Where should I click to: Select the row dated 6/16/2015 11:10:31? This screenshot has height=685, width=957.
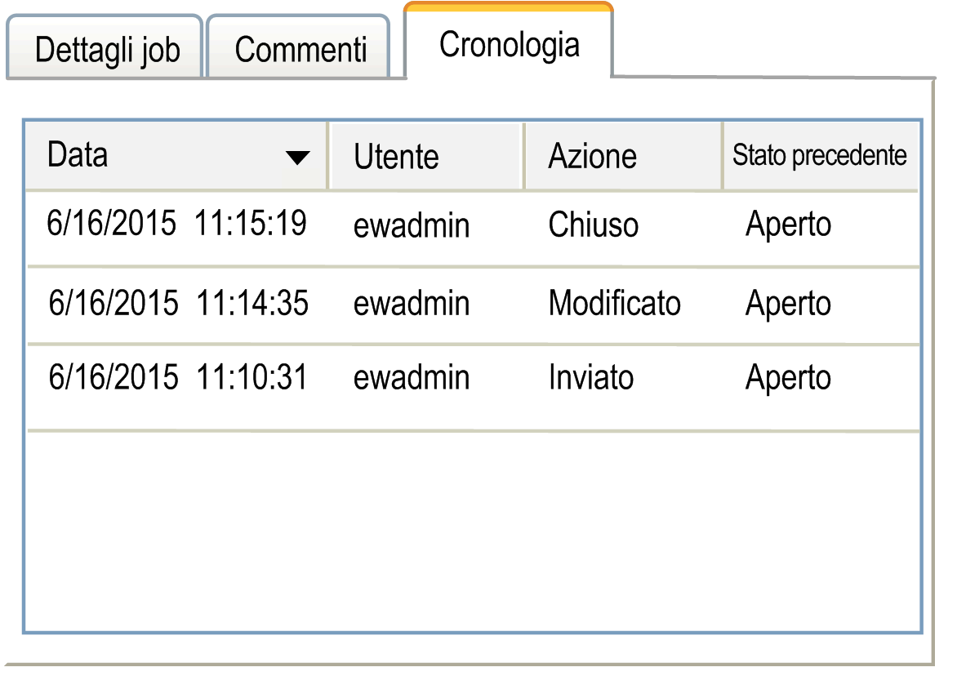tap(178, 378)
